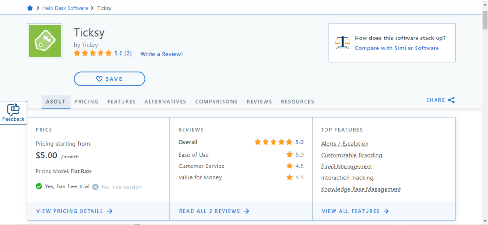The width and height of the screenshot is (488, 225).
Task: Open Write a Review! link
Action: tap(162, 54)
